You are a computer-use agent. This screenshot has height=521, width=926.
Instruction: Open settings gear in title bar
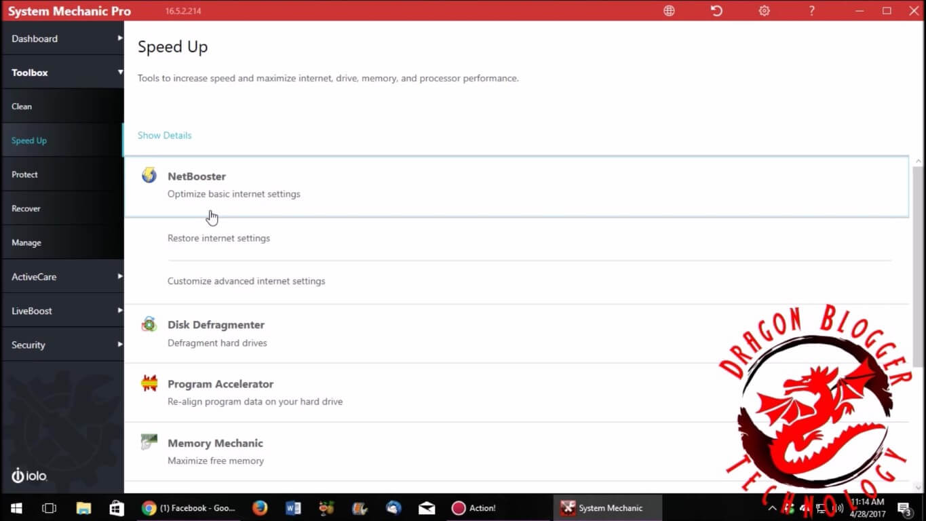pyautogui.click(x=765, y=11)
